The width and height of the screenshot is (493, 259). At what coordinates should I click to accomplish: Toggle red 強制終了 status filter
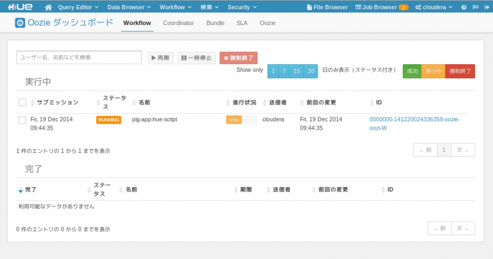(460, 71)
